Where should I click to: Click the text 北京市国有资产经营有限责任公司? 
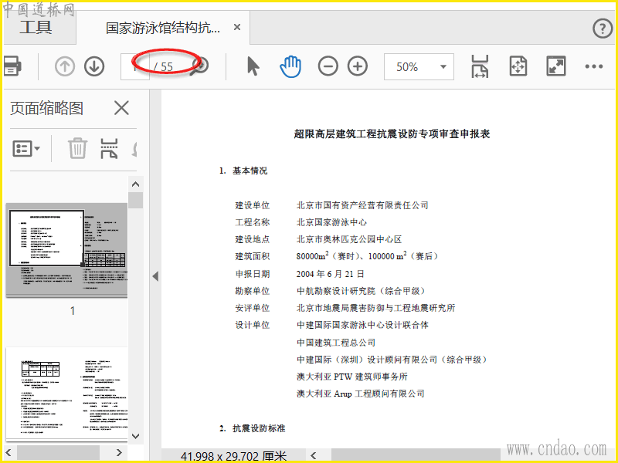tap(362, 205)
